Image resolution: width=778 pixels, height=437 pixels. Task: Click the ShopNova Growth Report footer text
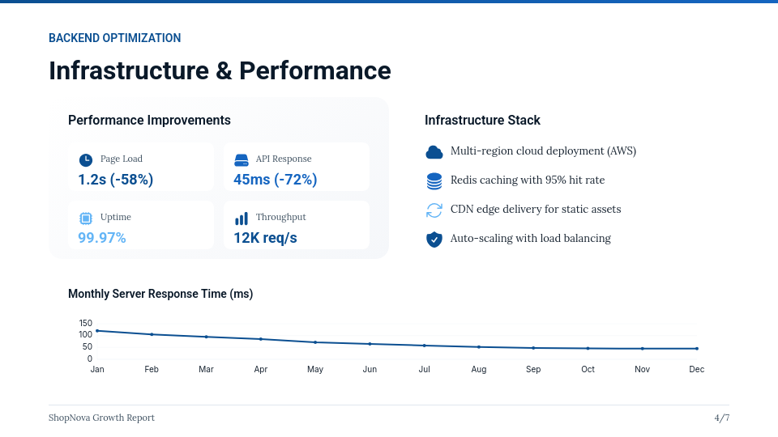click(x=101, y=418)
